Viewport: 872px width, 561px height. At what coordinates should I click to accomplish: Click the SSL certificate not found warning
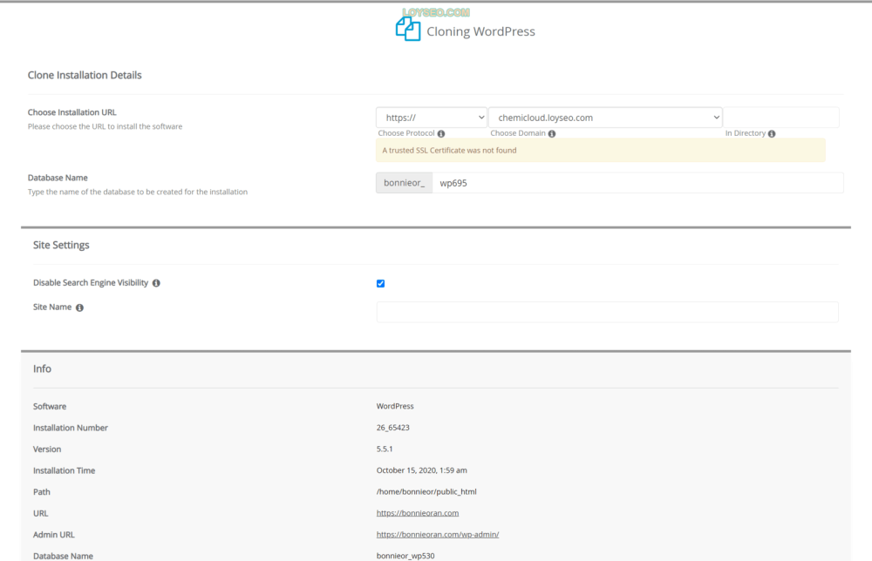tap(601, 151)
